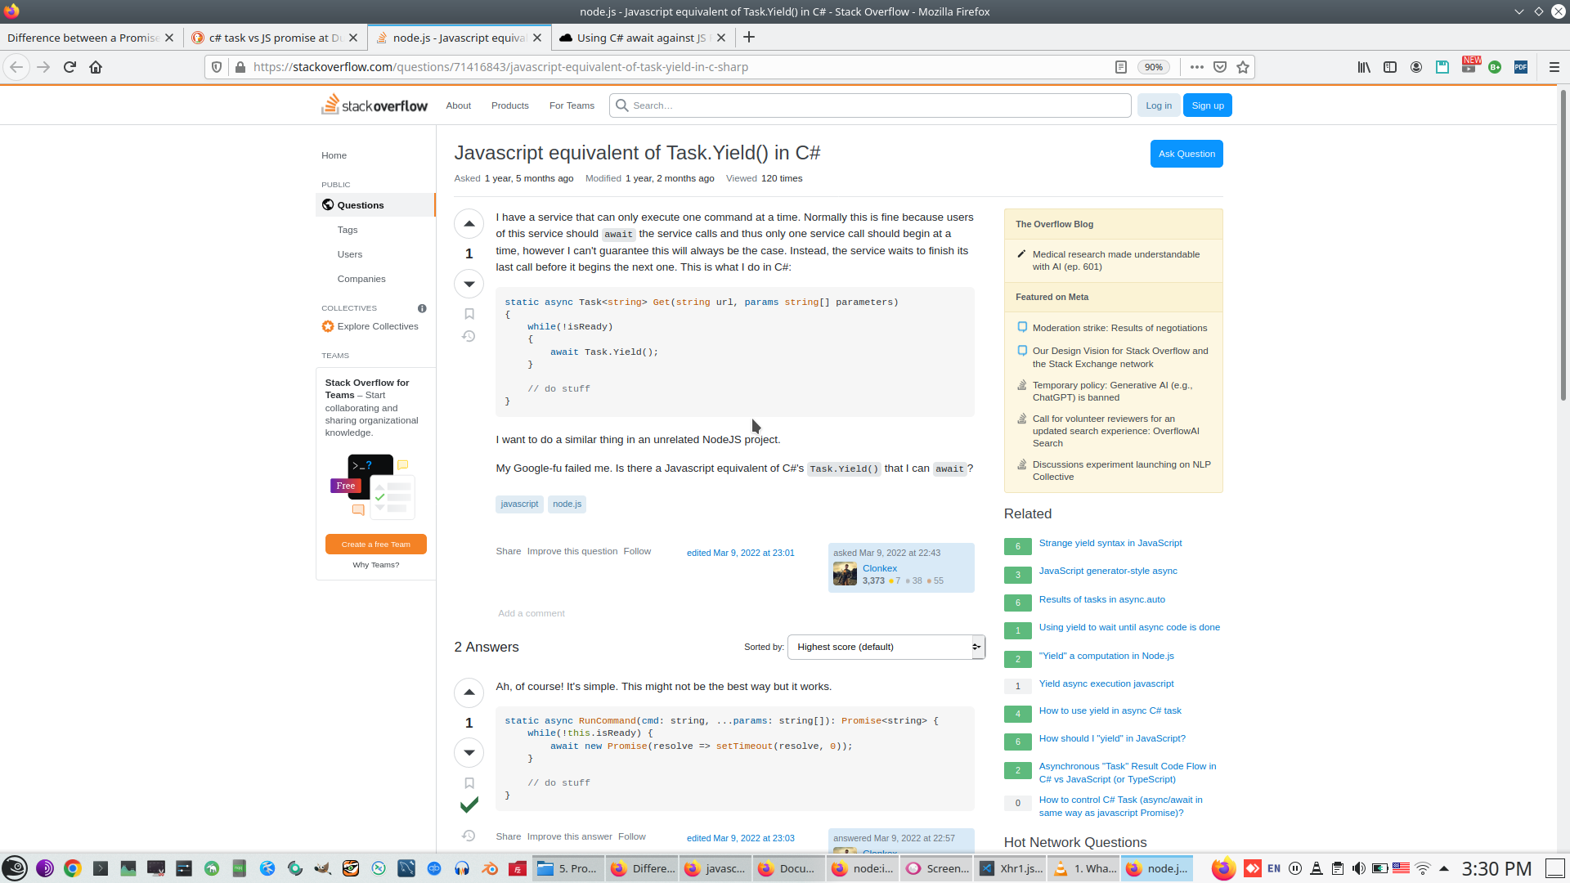
Task: Bookmark the question
Action: (469, 314)
